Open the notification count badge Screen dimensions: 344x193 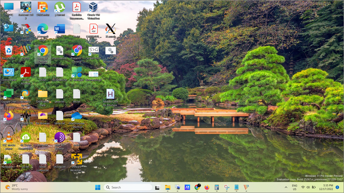coord(337,187)
